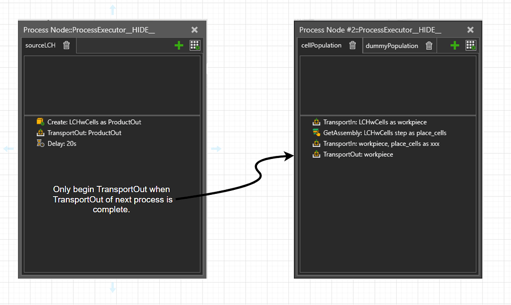Click TransportIn icon beside LCHwCells as workpiece
This screenshot has width=511, height=305.
pos(316,122)
